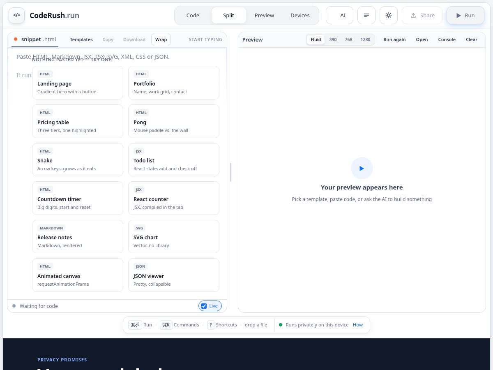Select Fluid preview width
Screen dimensions: 493x370
(x=316, y=39)
